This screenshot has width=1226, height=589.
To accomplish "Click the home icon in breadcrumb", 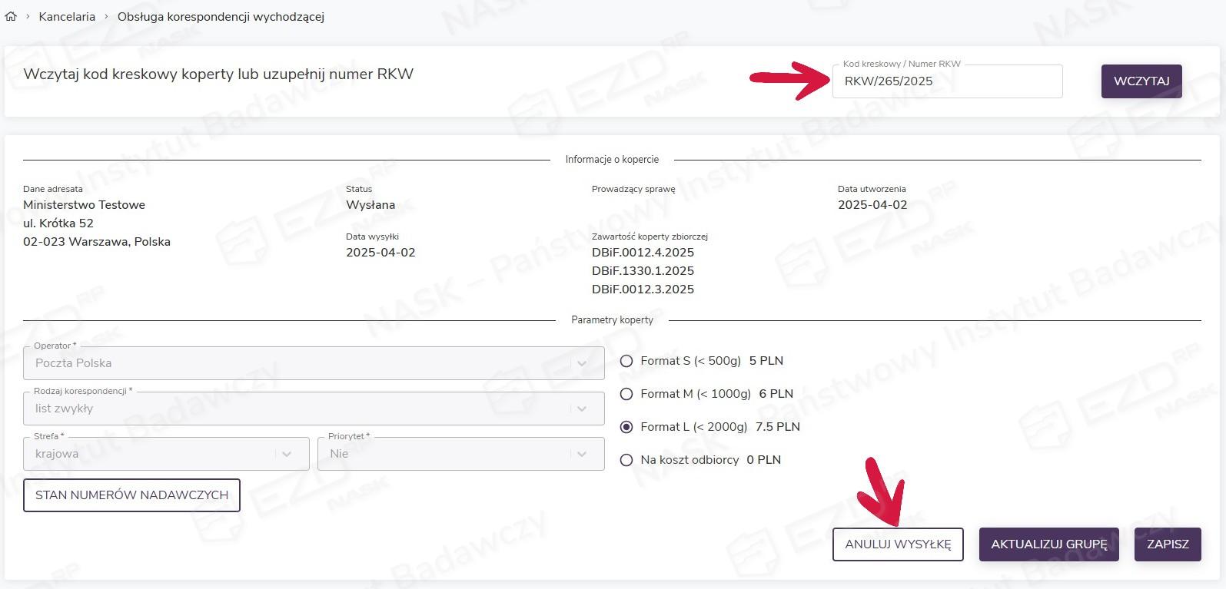I will pyautogui.click(x=11, y=16).
